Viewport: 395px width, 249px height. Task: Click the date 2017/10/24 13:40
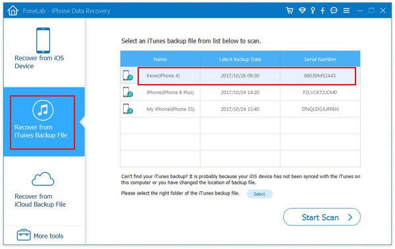[x=240, y=109]
